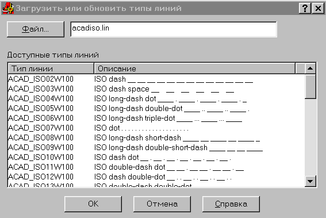Screen dimensions: 326x218
Task: Click the question mark help button in the title bar
Action: [x=305, y=9]
